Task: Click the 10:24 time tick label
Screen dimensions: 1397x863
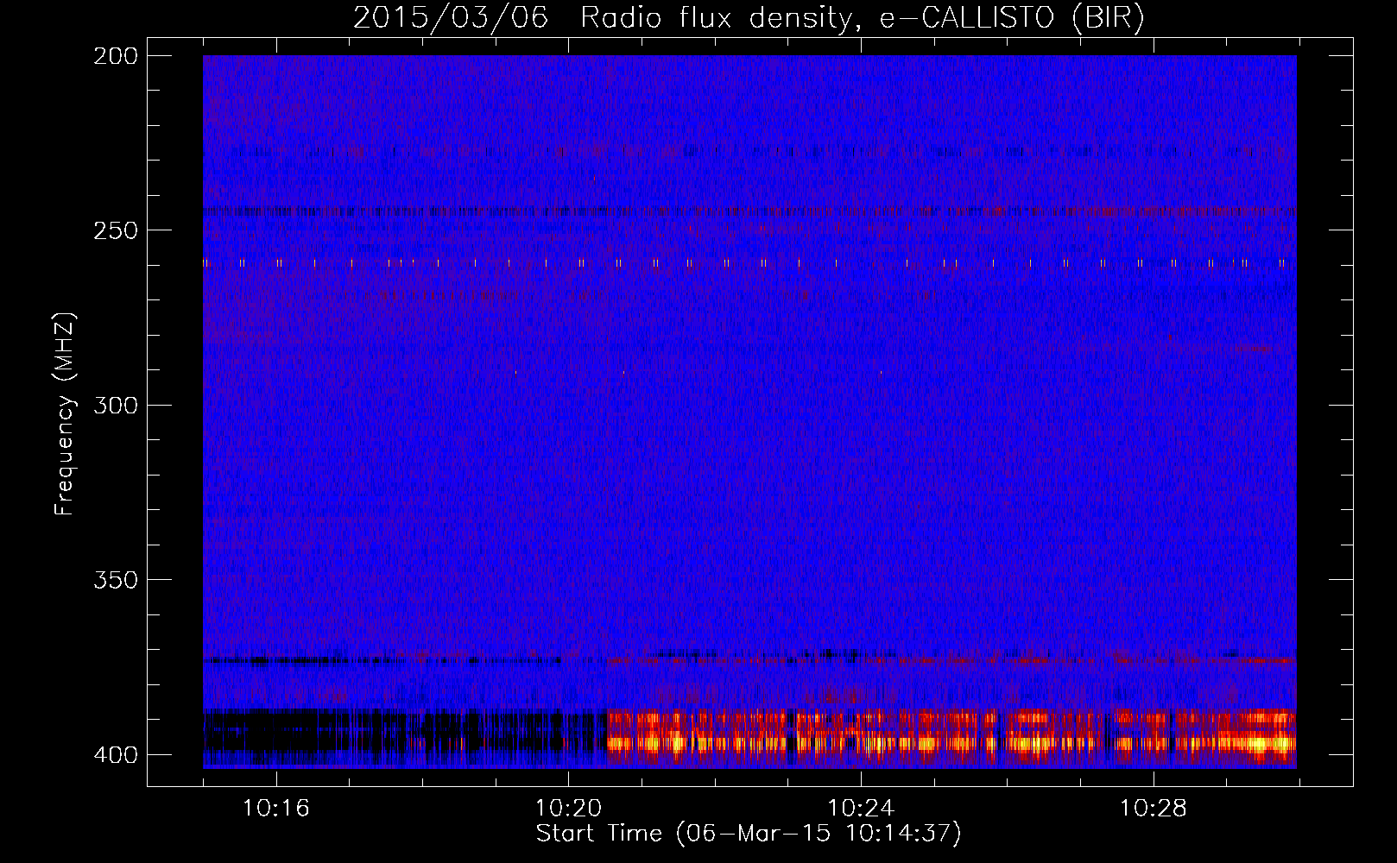Action: (x=861, y=808)
